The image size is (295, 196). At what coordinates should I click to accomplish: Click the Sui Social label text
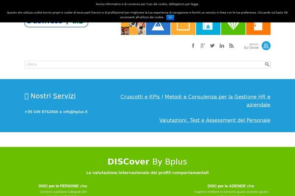click(251, 48)
